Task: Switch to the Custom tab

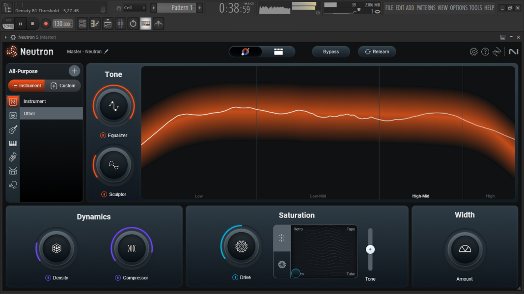Action: [63, 86]
